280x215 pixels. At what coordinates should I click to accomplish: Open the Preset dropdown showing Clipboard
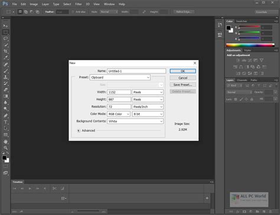coord(120,77)
